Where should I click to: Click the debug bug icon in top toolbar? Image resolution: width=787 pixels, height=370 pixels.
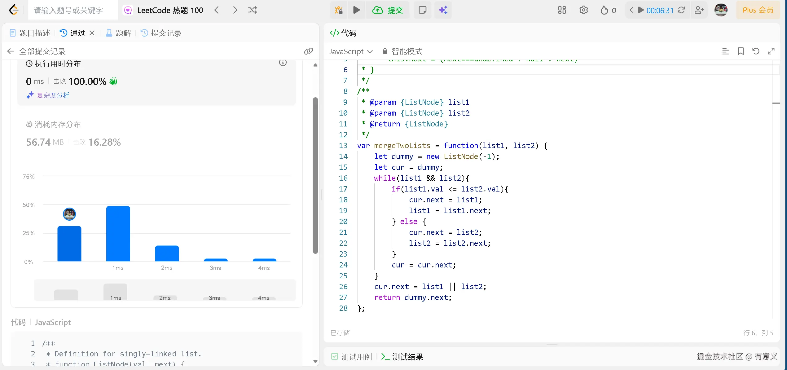tap(339, 10)
